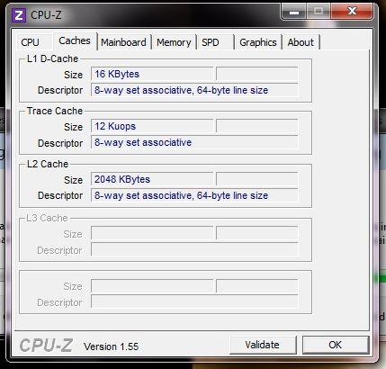386x369 pixels.
Task: Switch to the CPU tab
Action: tap(30, 42)
